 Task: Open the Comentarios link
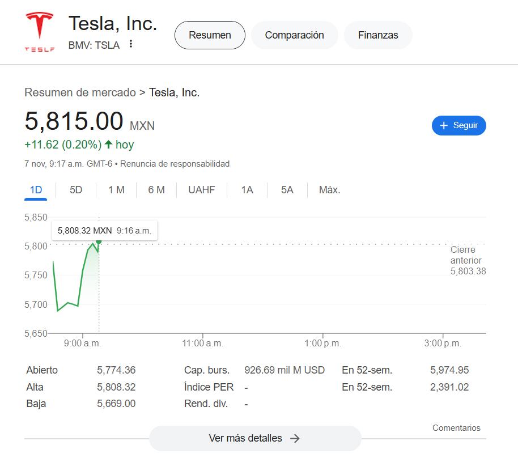tap(456, 427)
